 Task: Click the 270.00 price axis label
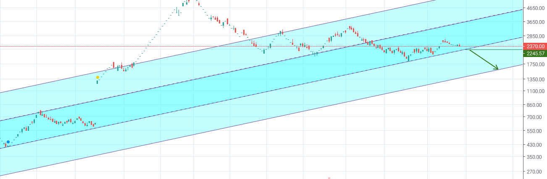point(535,171)
